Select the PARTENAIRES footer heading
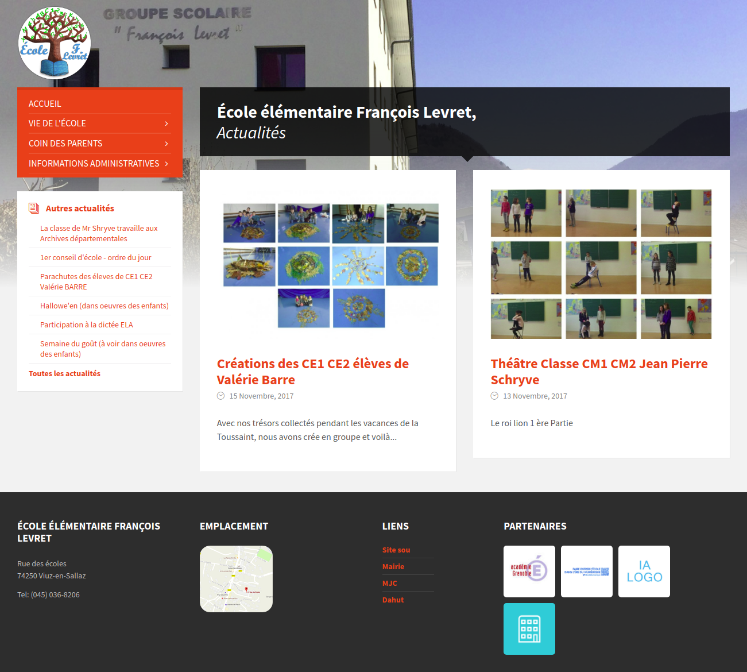The width and height of the screenshot is (747, 672). (535, 526)
